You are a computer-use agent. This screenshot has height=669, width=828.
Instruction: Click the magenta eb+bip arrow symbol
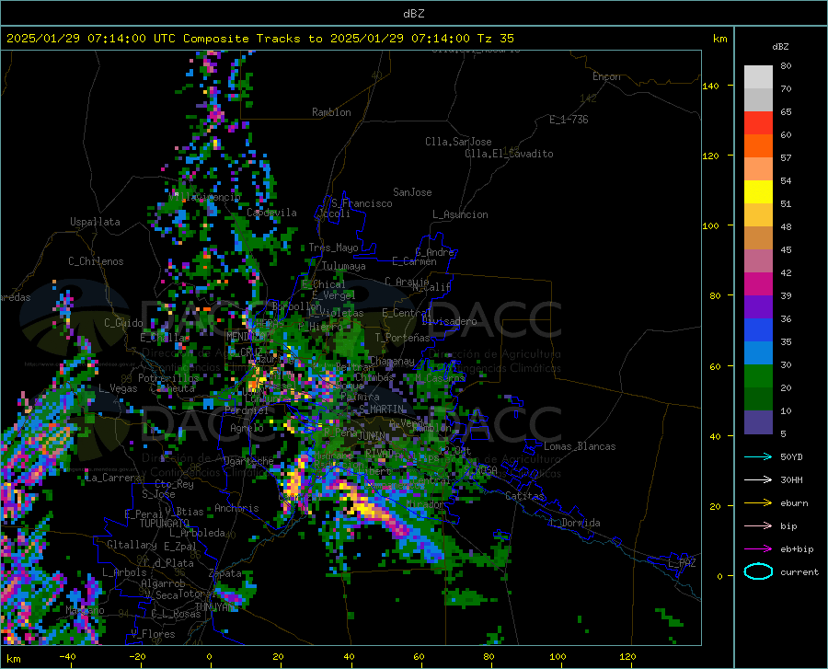pos(758,548)
